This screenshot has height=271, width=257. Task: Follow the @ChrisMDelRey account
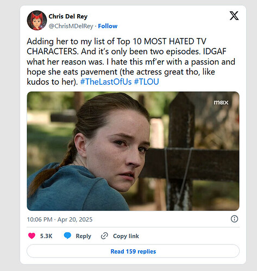click(108, 26)
